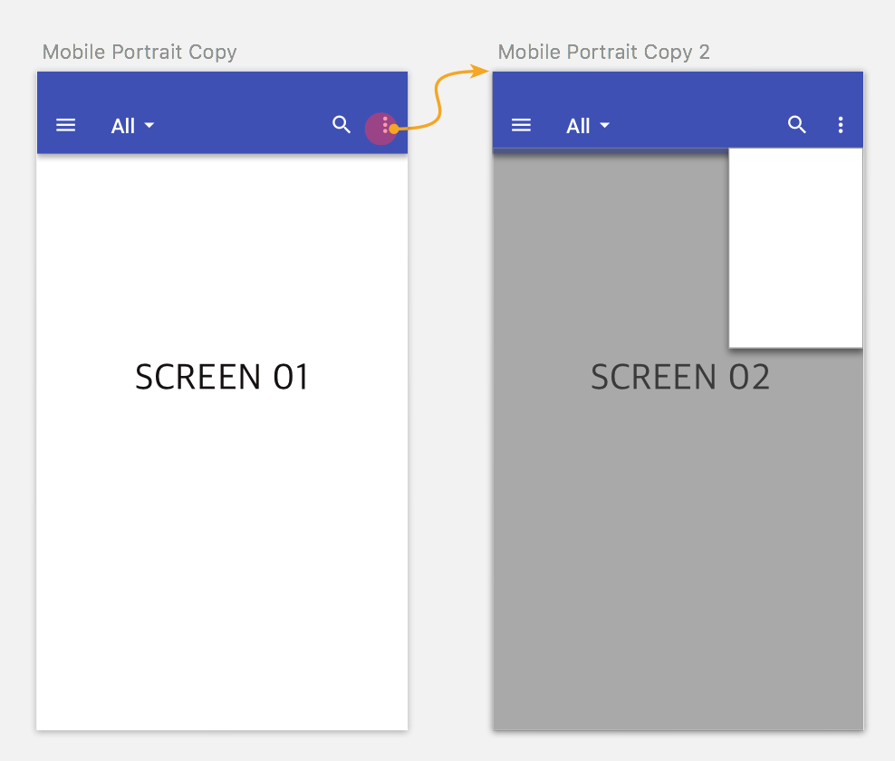Click dropdown caret next to All, right artboard
The height and width of the screenshot is (761, 895).
coord(604,125)
